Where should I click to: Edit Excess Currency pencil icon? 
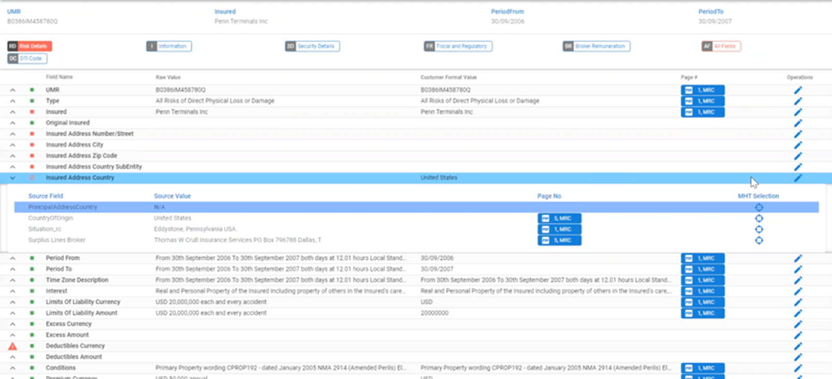coord(798,324)
